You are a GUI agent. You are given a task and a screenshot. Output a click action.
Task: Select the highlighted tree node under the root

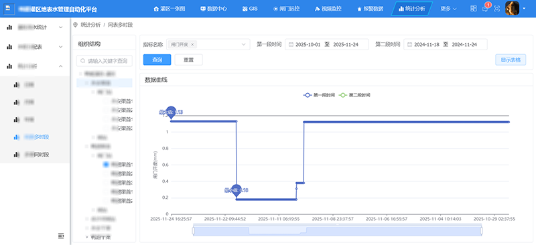[105, 83]
